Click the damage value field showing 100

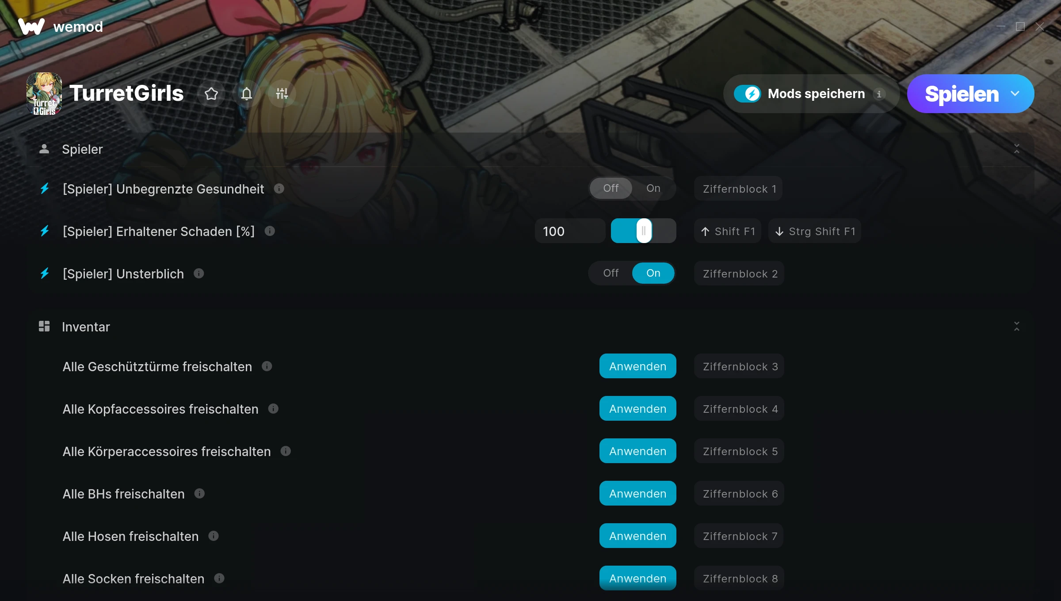click(x=570, y=231)
